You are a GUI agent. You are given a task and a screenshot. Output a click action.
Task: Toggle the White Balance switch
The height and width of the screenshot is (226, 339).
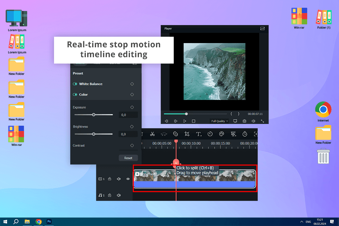[75, 84]
